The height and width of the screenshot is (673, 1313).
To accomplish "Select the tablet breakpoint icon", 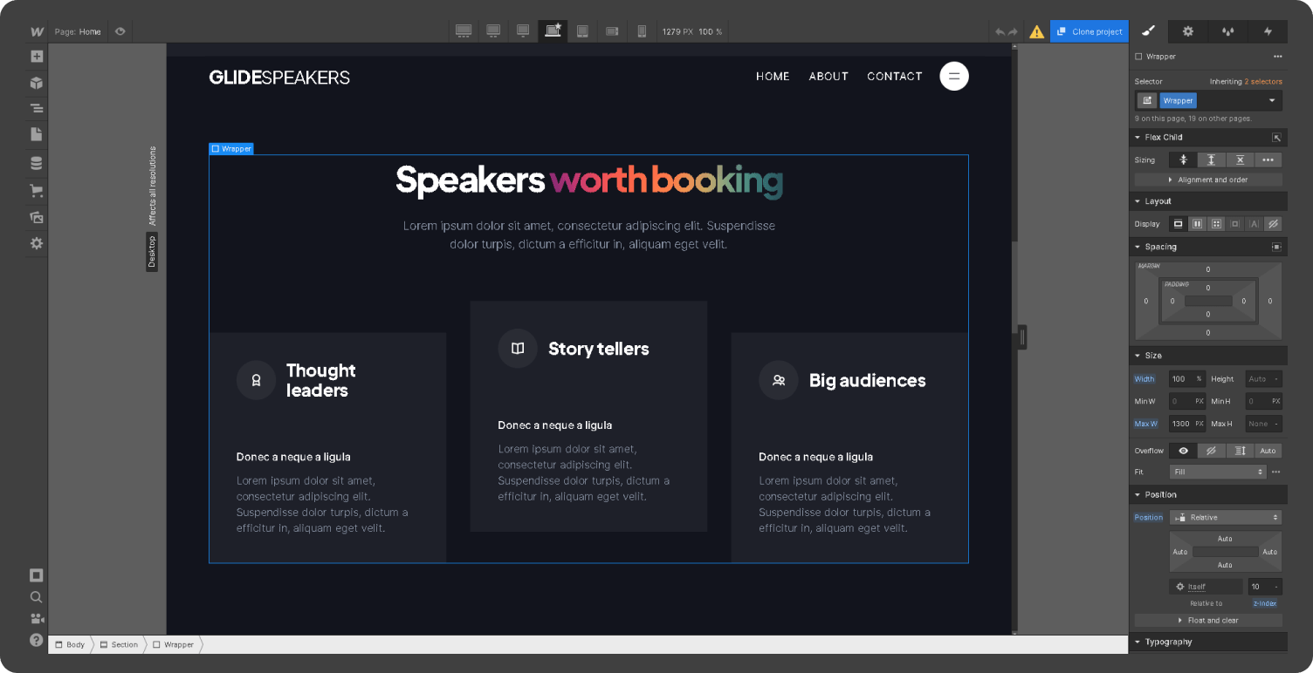I will coord(582,31).
